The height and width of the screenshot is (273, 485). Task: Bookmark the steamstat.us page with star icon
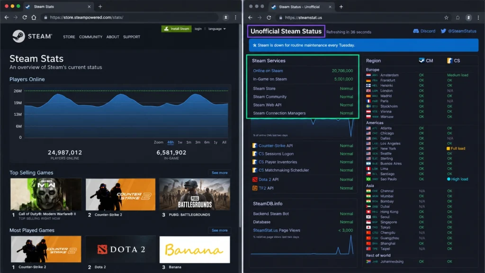tap(446, 18)
